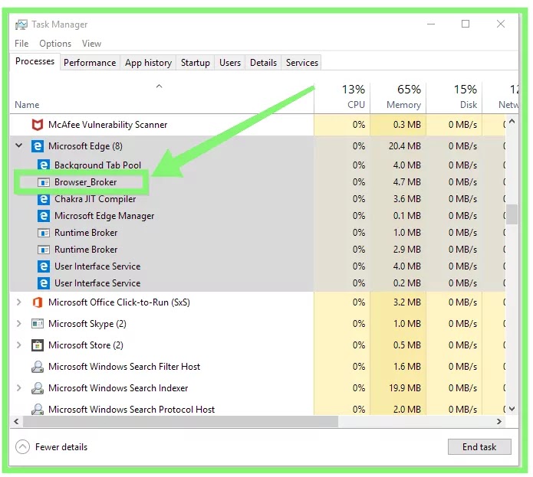Collapse the Microsoft Edge (8) group

tap(19, 146)
